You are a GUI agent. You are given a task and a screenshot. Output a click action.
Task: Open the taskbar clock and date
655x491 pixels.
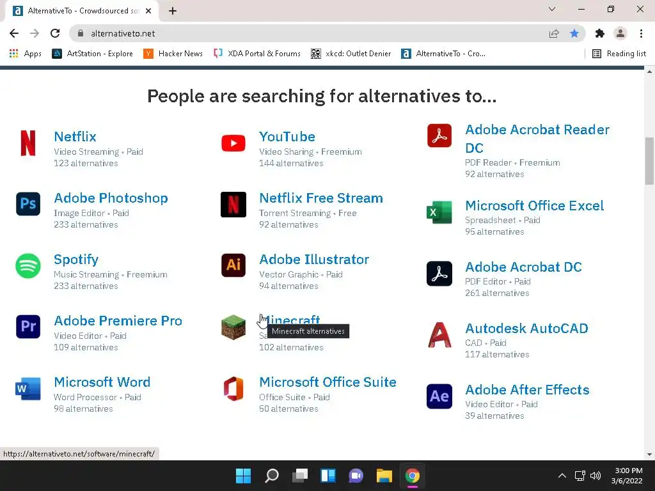(627, 476)
